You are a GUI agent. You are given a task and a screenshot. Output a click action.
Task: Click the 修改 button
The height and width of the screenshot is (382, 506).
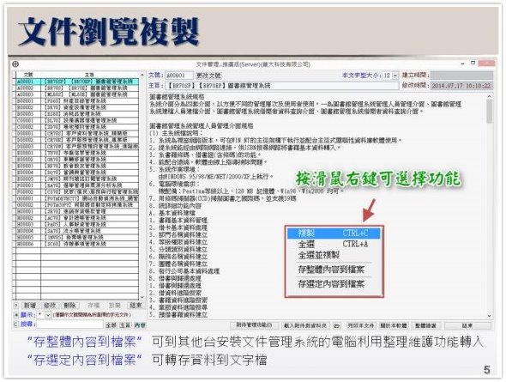[x=50, y=306]
